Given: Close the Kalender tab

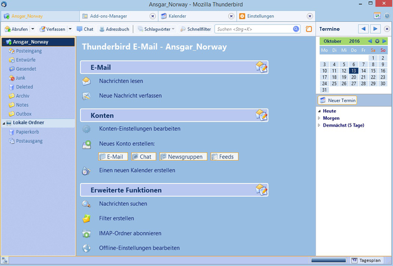Looking at the screenshot, I should [231, 16].
